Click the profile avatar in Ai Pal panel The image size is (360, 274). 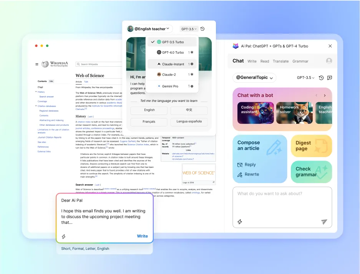coord(329,61)
